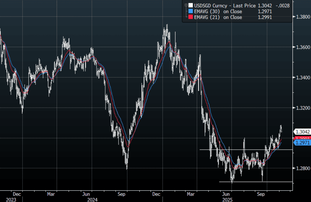Screen dimensions: 311x202
Task: Click the blue 1.2971 EMA axis tag
Action: coord(302,142)
